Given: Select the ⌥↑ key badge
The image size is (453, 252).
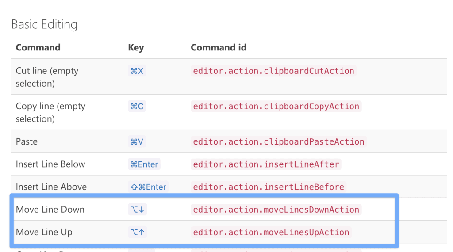Looking at the screenshot, I should 137,232.
